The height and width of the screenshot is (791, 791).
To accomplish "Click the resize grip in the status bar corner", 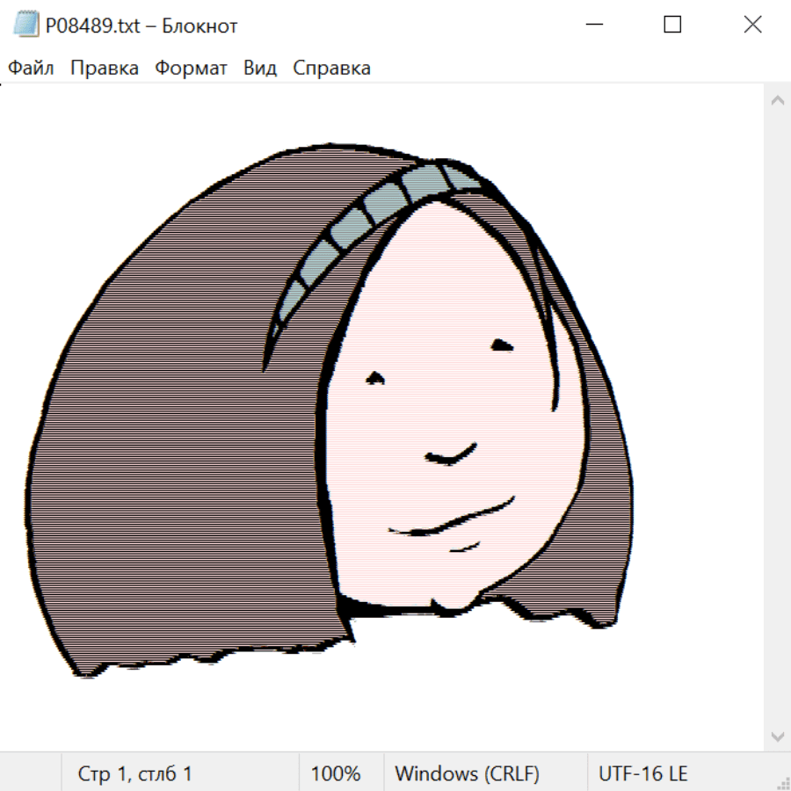I will [782, 782].
